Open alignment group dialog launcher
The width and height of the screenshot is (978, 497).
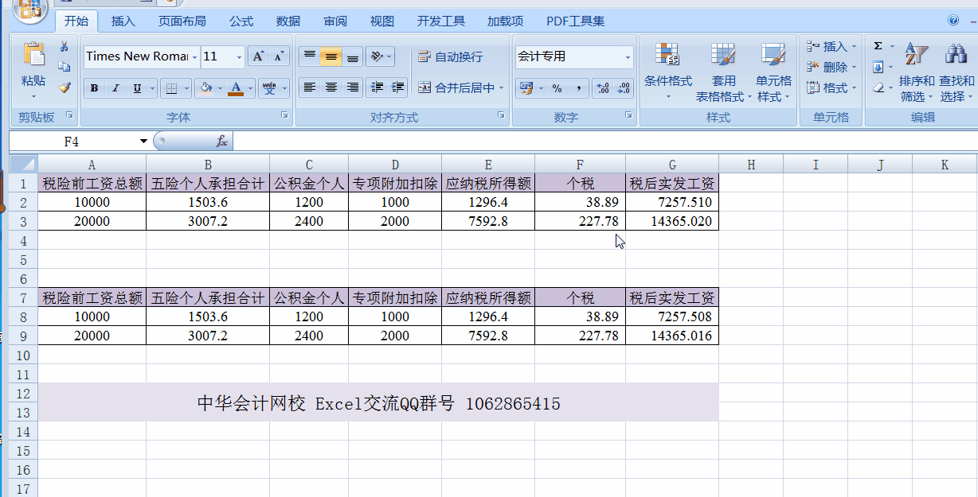coord(501,116)
